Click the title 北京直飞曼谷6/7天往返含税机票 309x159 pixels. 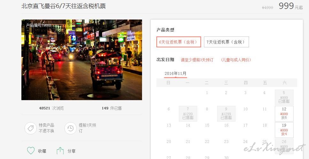(64, 6)
